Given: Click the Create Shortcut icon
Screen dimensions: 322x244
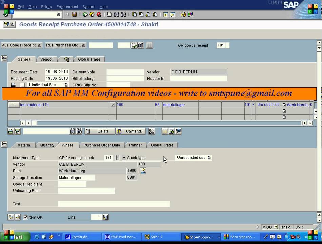Looking at the screenshot, I should 173,14.
